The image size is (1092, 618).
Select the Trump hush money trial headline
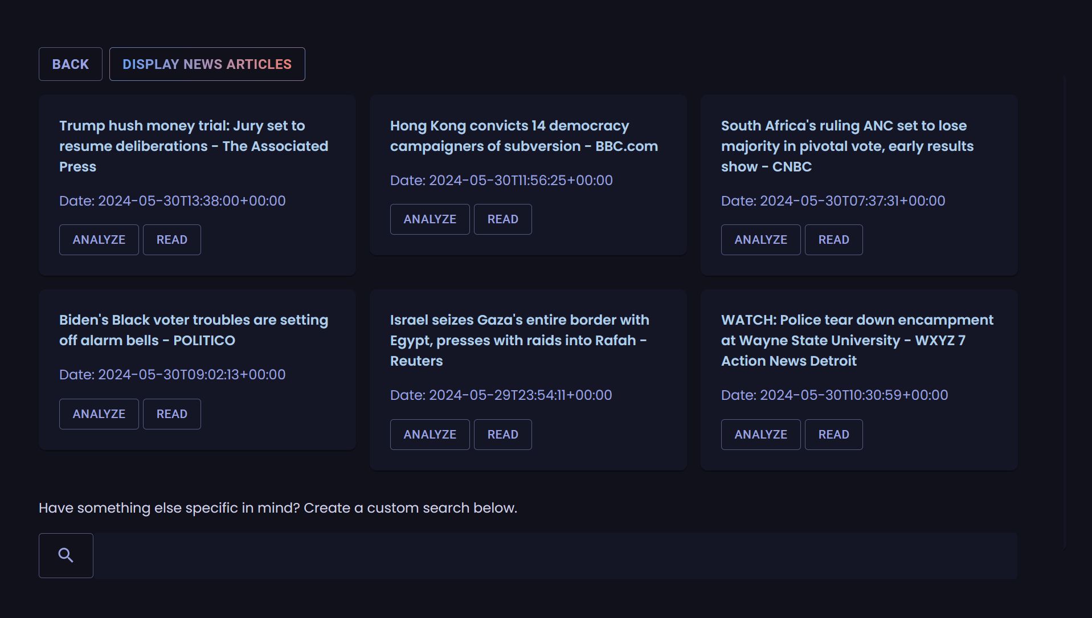[x=194, y=146]
